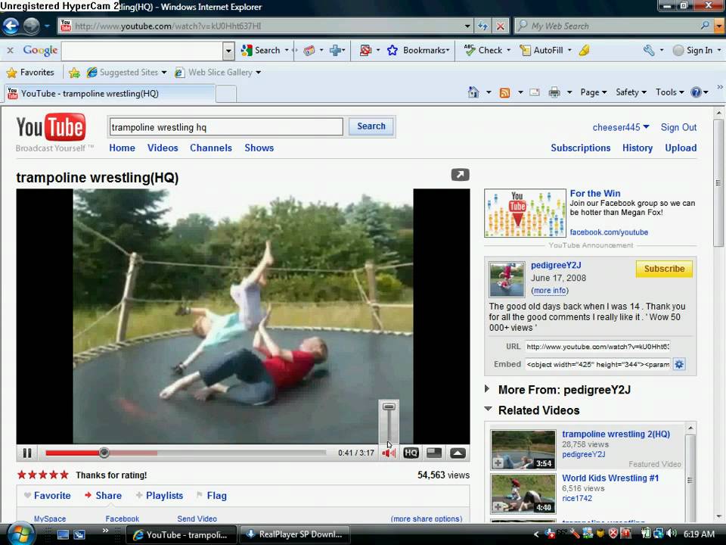Click the (more info) link
The width and height of the screenshot is (726, 545).
tap(550, 291)
